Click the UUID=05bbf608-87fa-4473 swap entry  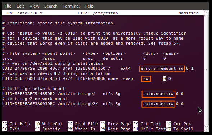tap(54, 78)
